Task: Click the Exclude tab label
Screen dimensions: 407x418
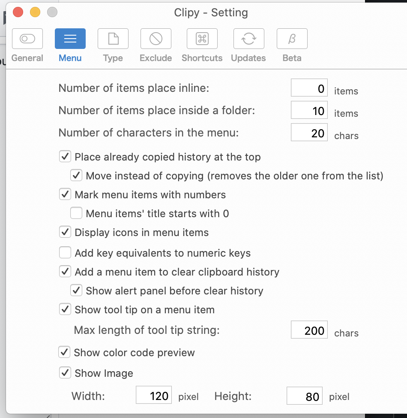Action: (156, 58)
